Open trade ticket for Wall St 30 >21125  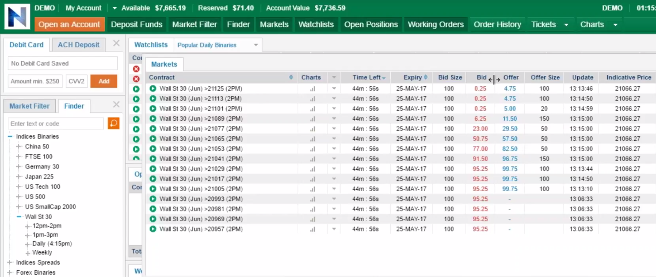tap(153, 89)
